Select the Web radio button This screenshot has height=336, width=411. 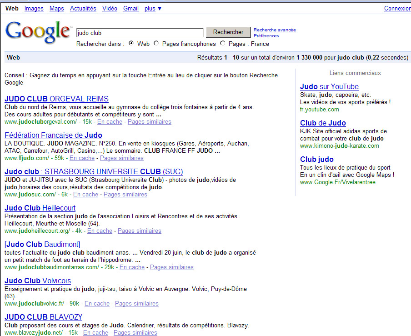tap(131, 43)
